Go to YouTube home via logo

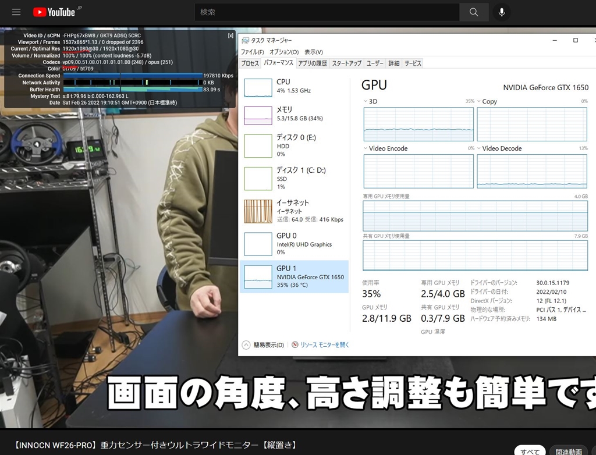pos(54,12)
